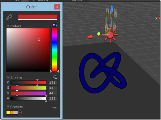Select the B value field showing 44
Screen dimensions: 161x120
coord(52,93)
